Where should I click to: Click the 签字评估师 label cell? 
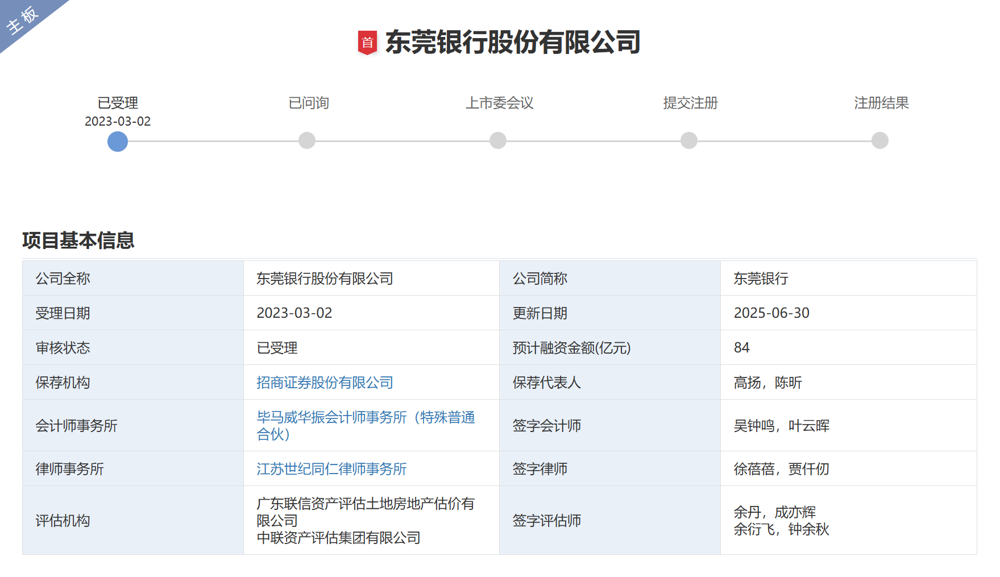point(610,521)
